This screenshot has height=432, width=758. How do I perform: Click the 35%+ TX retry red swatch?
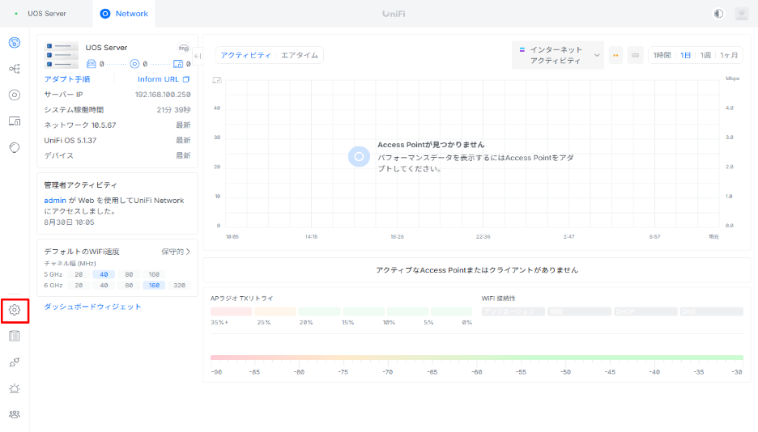[x=231, y=311]
